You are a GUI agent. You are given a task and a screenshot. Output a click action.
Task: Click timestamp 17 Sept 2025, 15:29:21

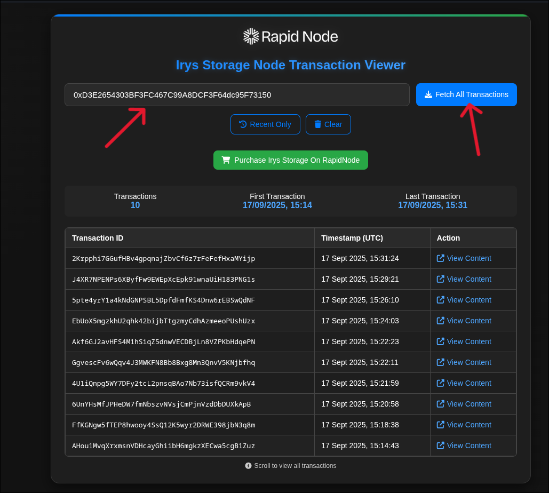360,279
